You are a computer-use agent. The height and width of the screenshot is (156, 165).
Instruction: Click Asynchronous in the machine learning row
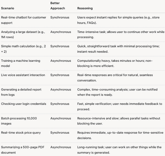pyautogui.click(x=61, y=61)
